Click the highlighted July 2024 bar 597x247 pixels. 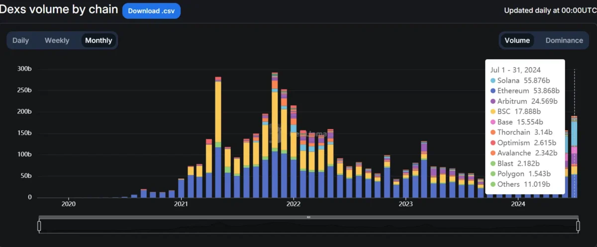[x=575, y=149]
